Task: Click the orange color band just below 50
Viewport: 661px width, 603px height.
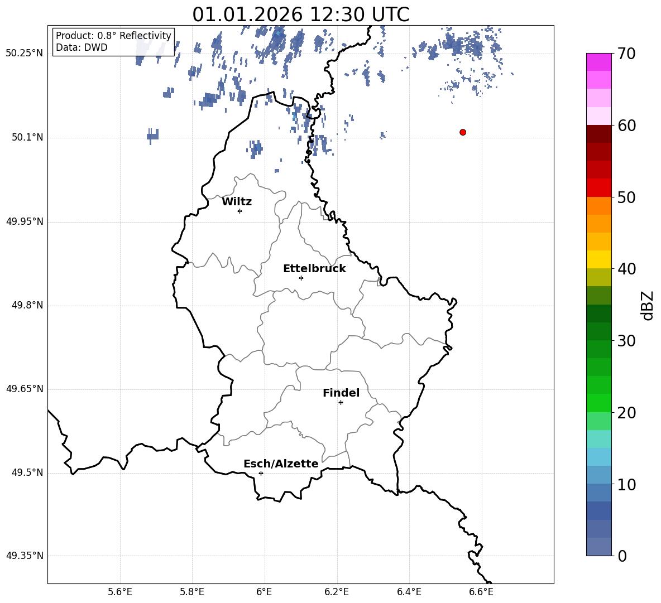Action: pyautogui.click(x=598, y=205)
